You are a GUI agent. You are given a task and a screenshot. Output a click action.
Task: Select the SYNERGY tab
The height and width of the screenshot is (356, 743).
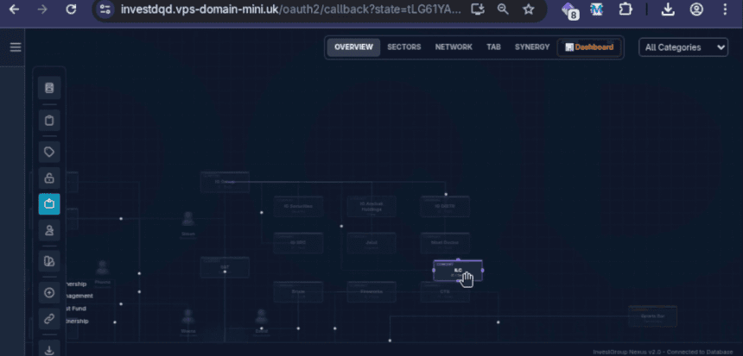tap(532, 47)
